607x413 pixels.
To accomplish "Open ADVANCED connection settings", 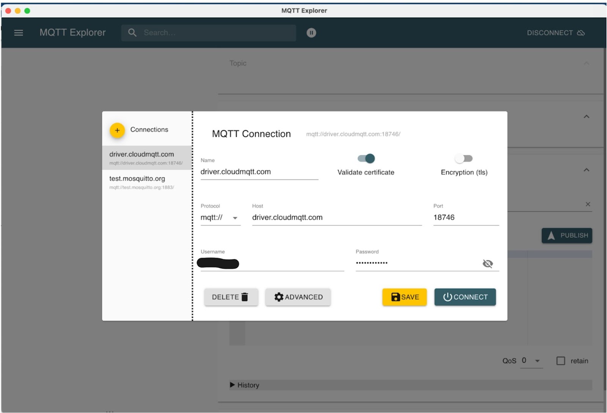I will [298, 297].
